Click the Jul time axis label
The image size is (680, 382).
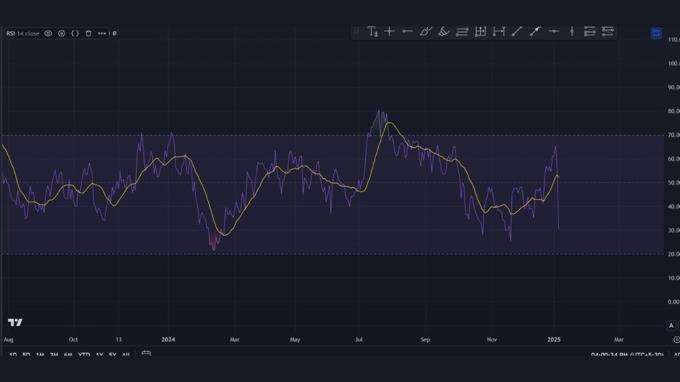[x=359, y=340]
